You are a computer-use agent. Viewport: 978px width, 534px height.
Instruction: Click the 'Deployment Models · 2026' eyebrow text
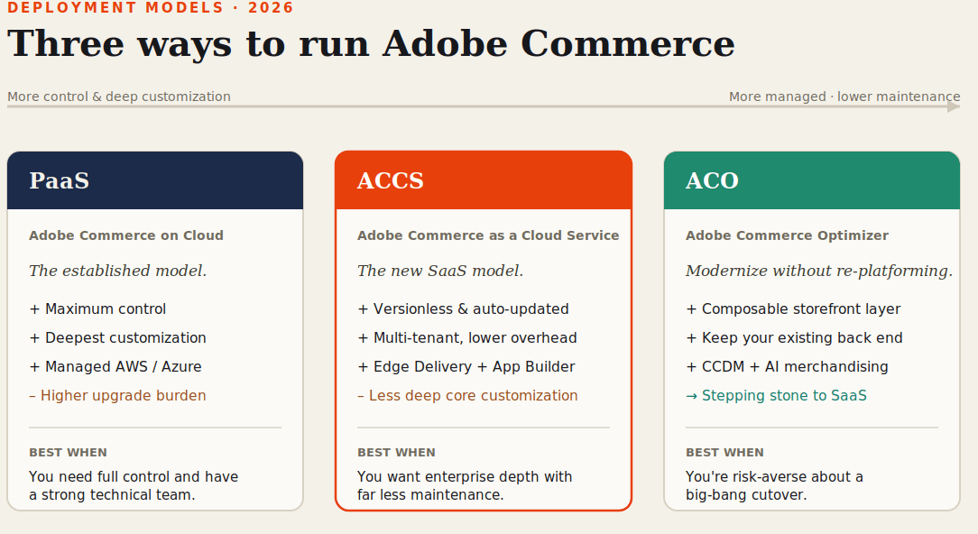click(151, 7)
